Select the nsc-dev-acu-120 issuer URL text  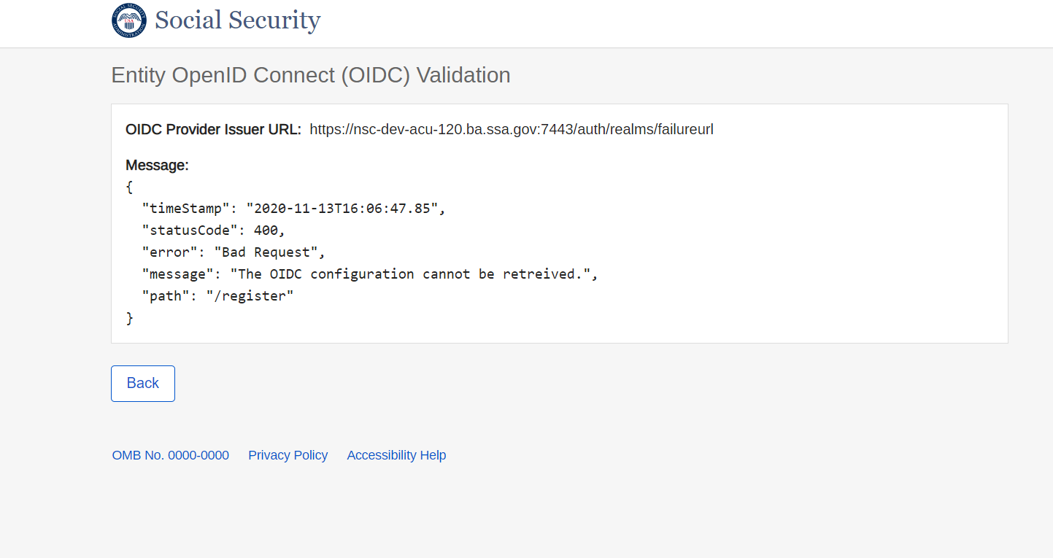point(511,130)
